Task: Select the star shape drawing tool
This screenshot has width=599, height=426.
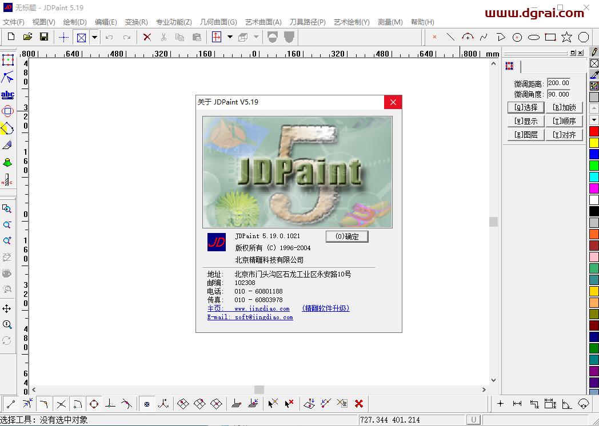Action: [566, 37]
